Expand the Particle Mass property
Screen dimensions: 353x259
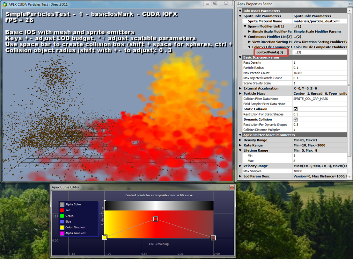[240, 94]
